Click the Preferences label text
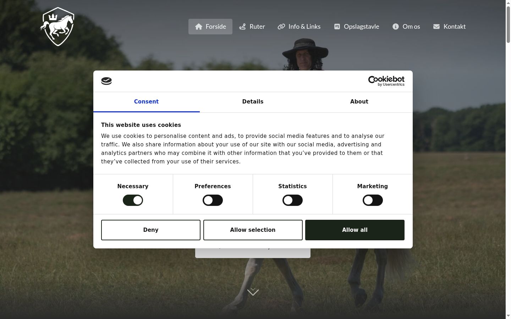 [x=213, y=186]
